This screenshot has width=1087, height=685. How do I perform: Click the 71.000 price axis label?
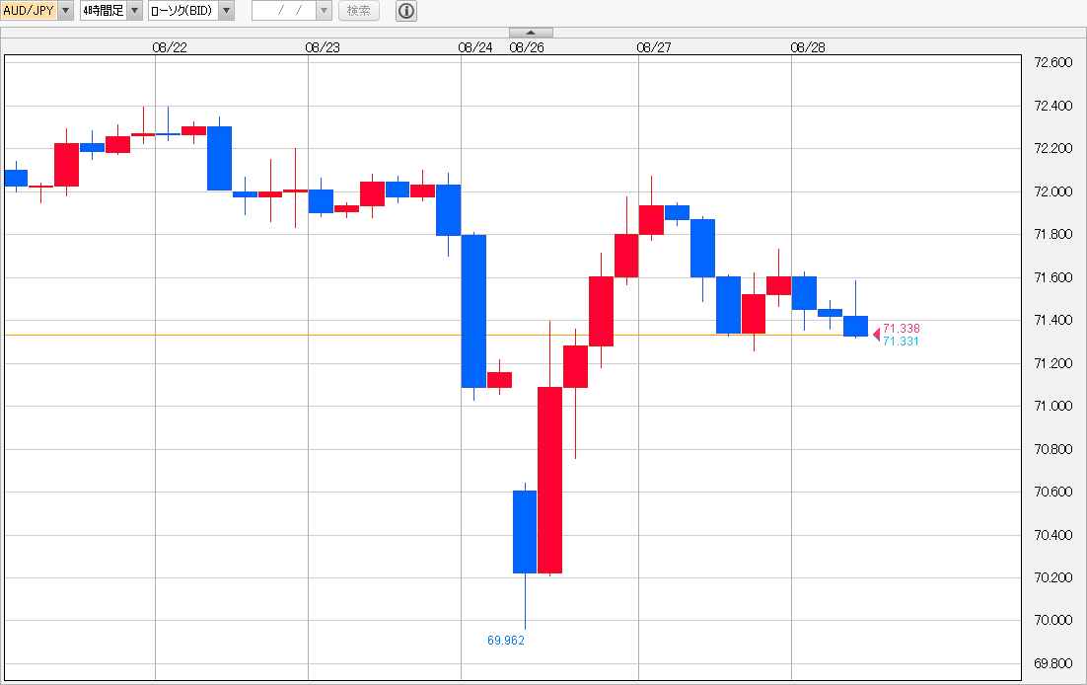point(1053,406)
